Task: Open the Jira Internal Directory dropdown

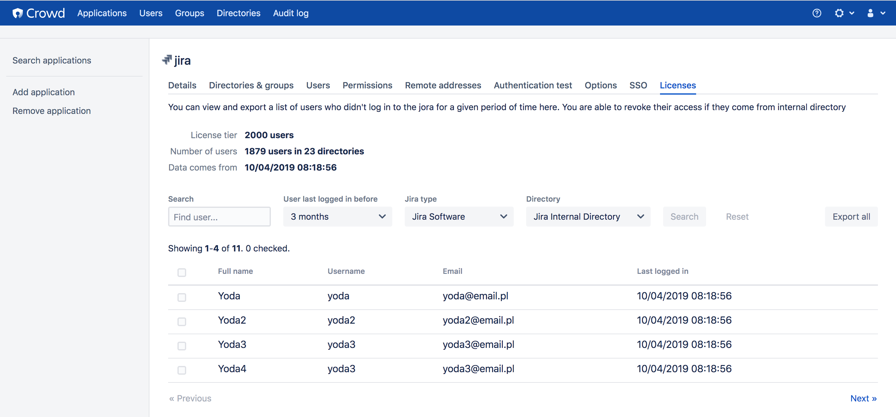Action: 588,216
